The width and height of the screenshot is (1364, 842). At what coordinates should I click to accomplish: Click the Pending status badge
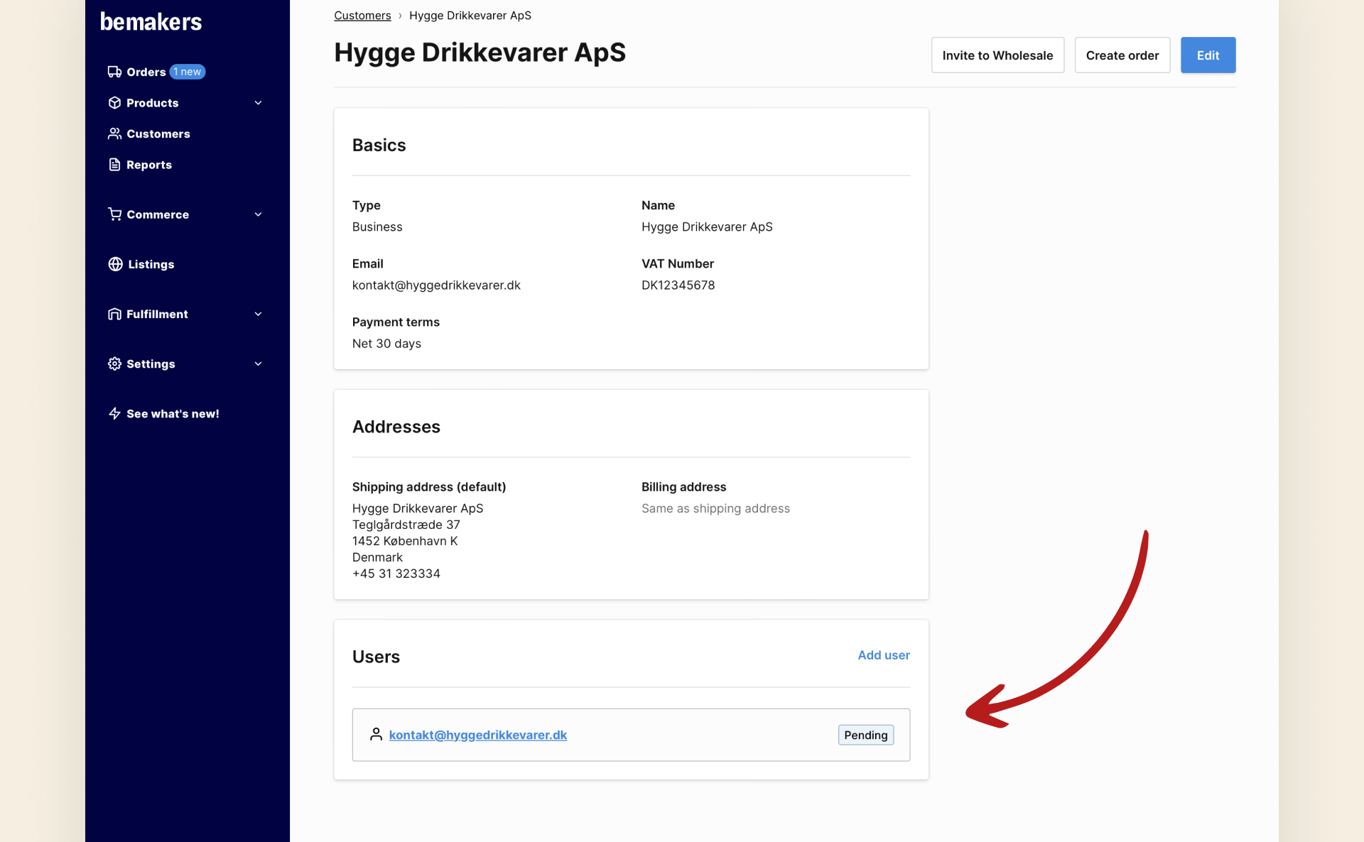(865, 735)
